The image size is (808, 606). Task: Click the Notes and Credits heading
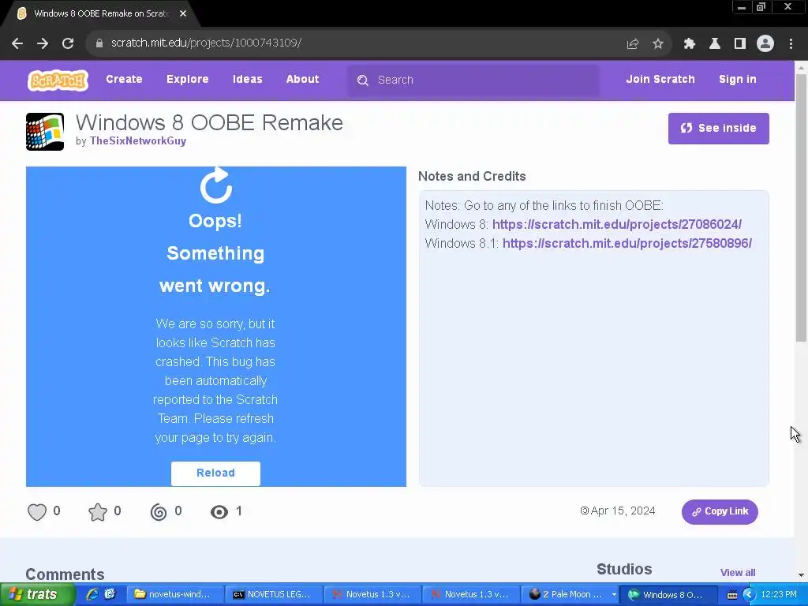click(472, 176)
